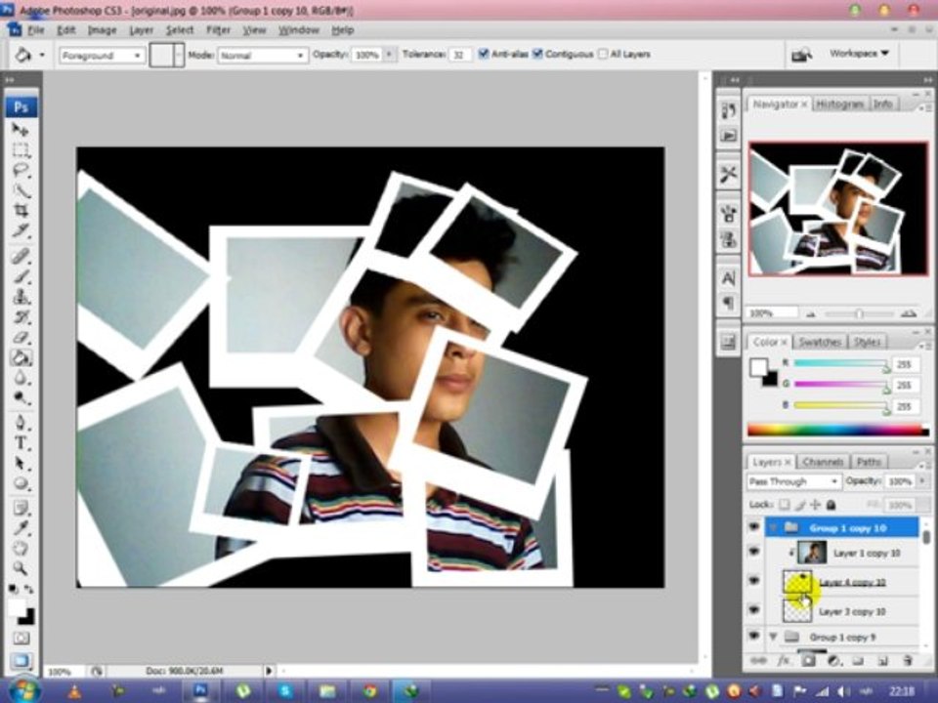Screen dimensions: 938x703
Task: Switch to the Swatches tab
Action: pyautogui.click(x=820, y=342)
